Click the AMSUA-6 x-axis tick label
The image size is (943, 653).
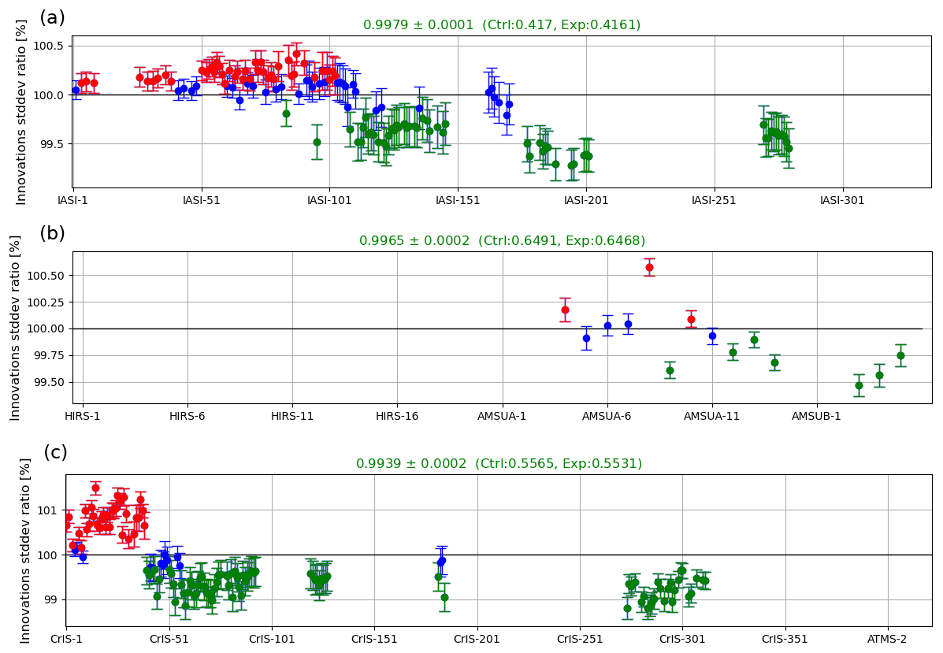tap(607, 416)
